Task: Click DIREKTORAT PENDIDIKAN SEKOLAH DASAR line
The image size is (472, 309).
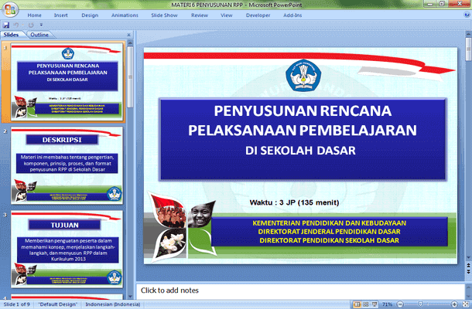Action: tap(330, 240)
